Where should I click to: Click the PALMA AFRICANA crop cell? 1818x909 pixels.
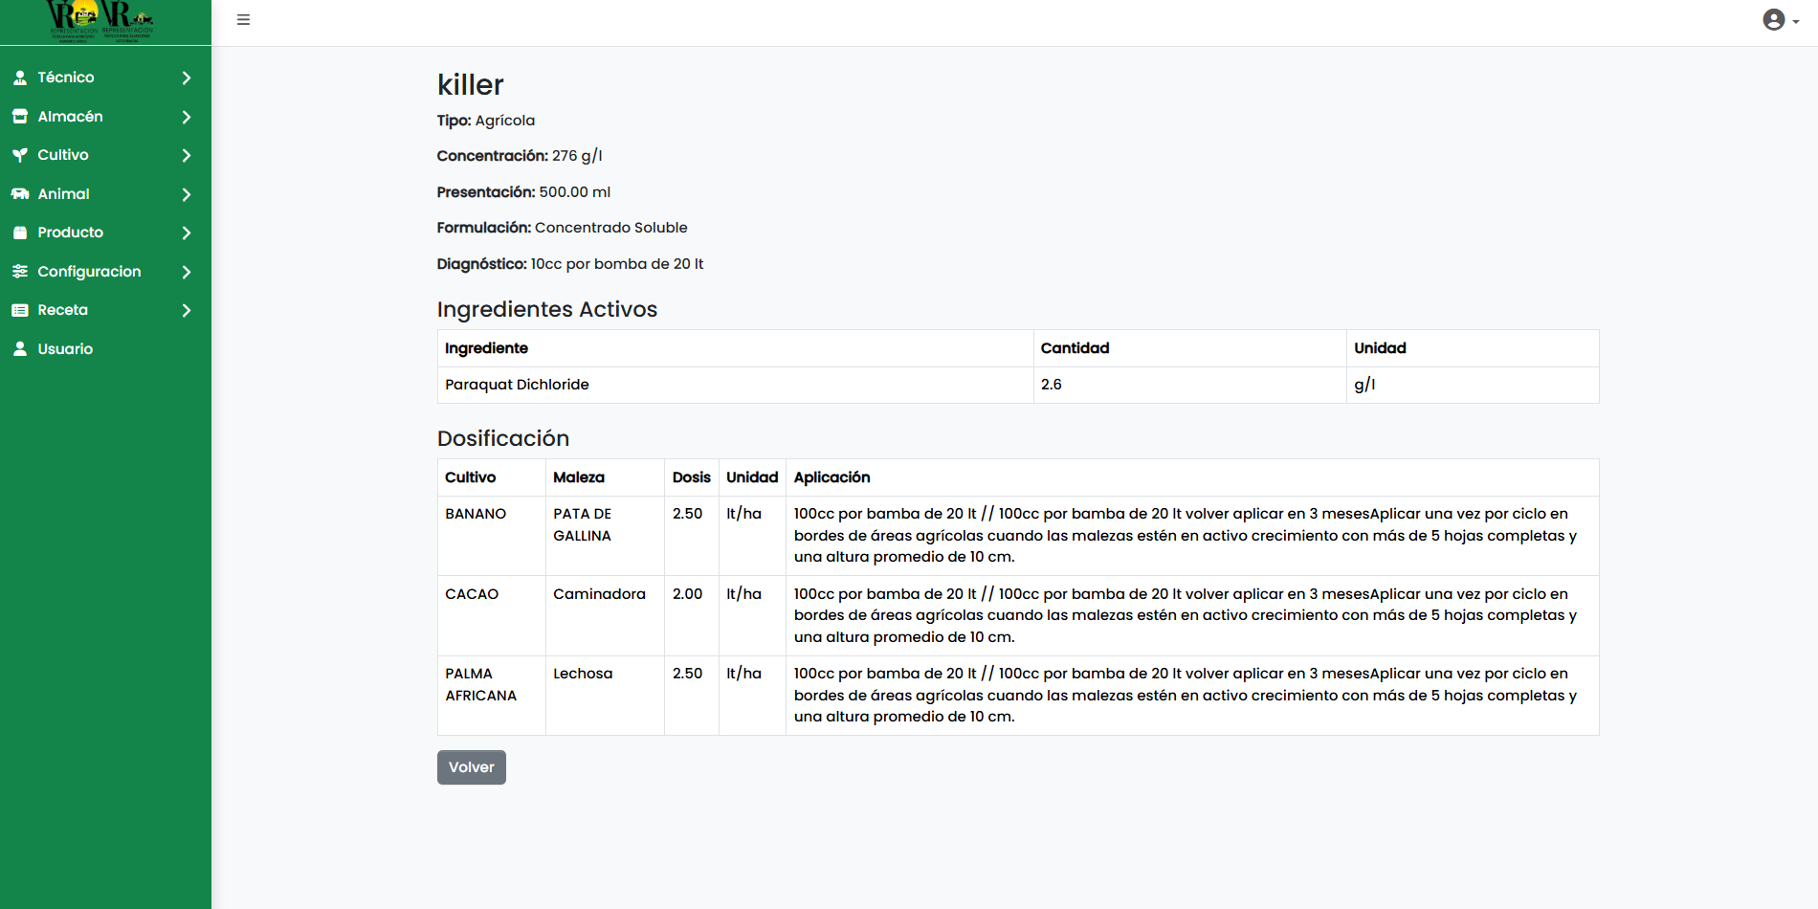coord(492,696)
